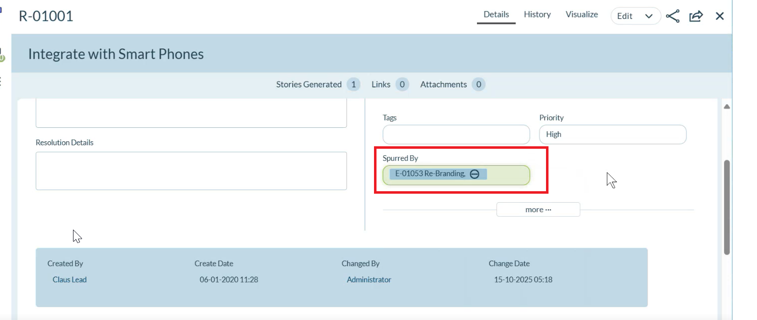Click into the Resolution Details text box
This screenshot has height=320, width=757.
[x=191, y=171]
